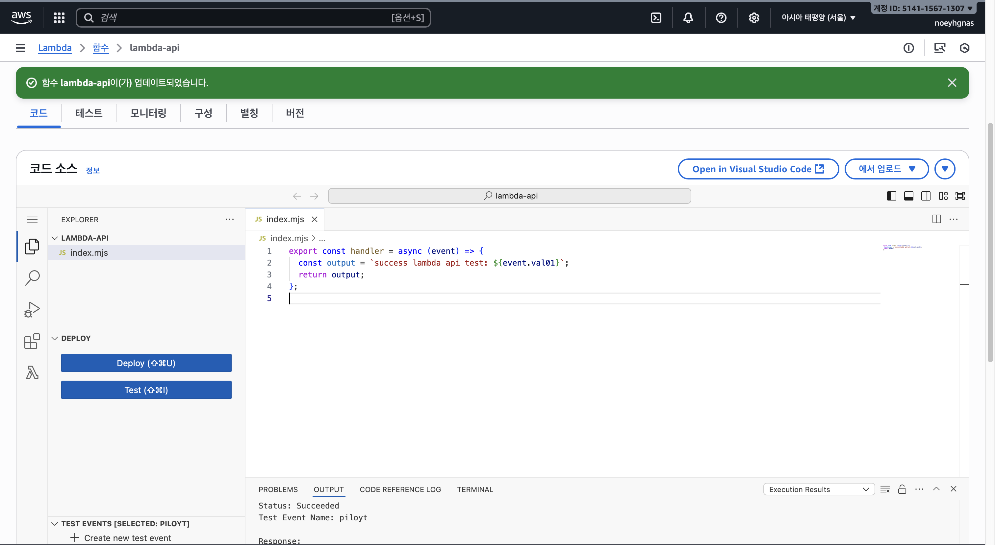The width and height of the screenshot is (995, 545).
Task: Click the Deploy button
Action: tap(146, 363)
